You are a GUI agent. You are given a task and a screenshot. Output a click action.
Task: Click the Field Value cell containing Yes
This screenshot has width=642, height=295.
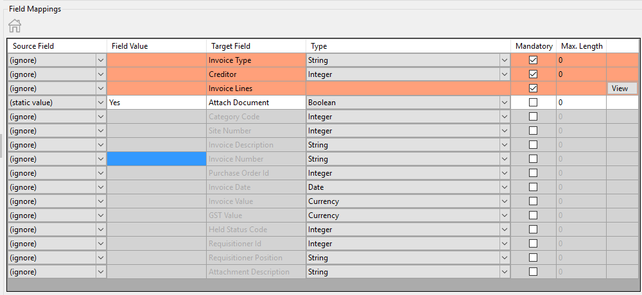tap(156, 103)
